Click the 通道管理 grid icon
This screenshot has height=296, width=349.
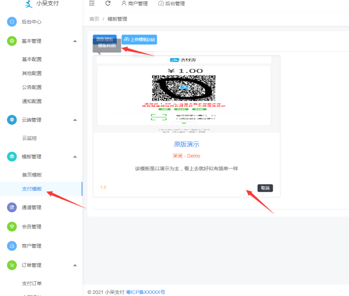click(12, 207)
